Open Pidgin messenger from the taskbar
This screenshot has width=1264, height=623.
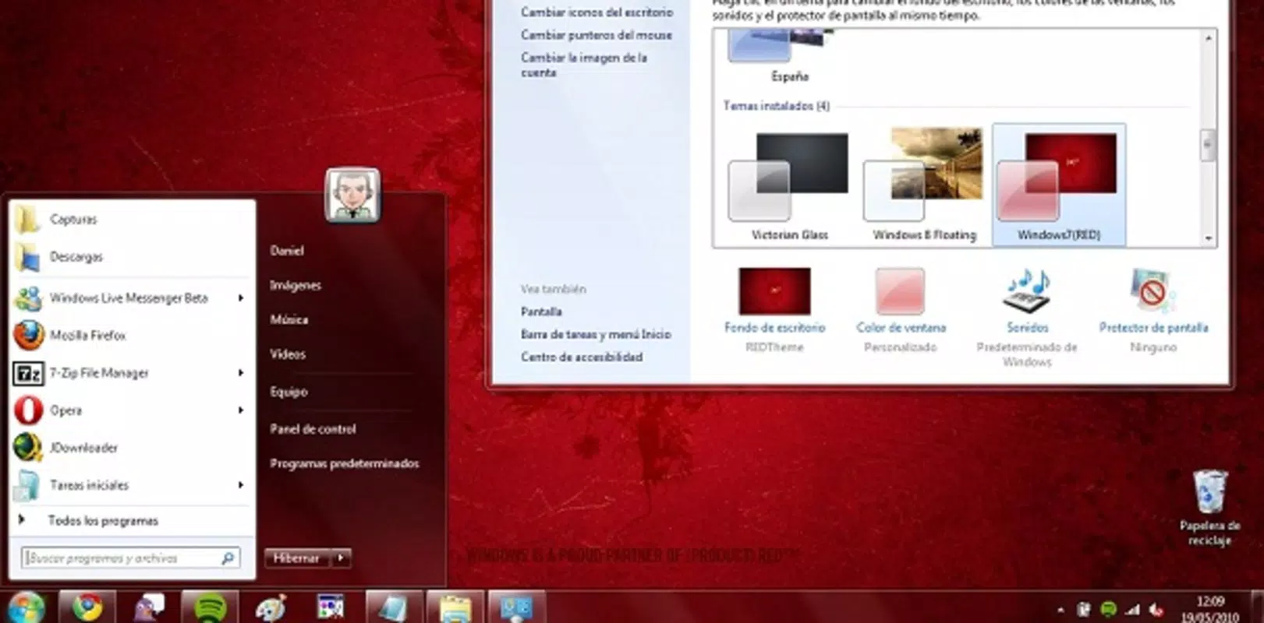(148, 607)
